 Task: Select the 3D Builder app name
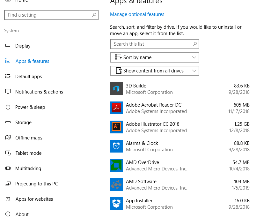[137, 86]
